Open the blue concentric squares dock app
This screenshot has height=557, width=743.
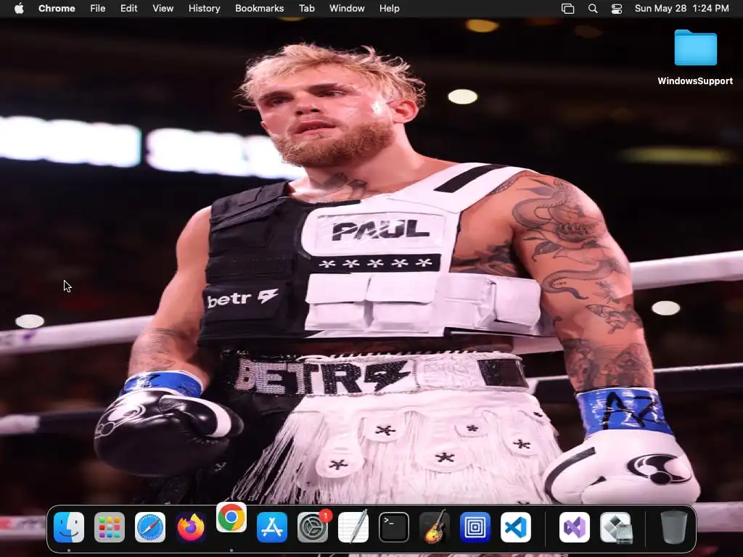pos(475,527)
